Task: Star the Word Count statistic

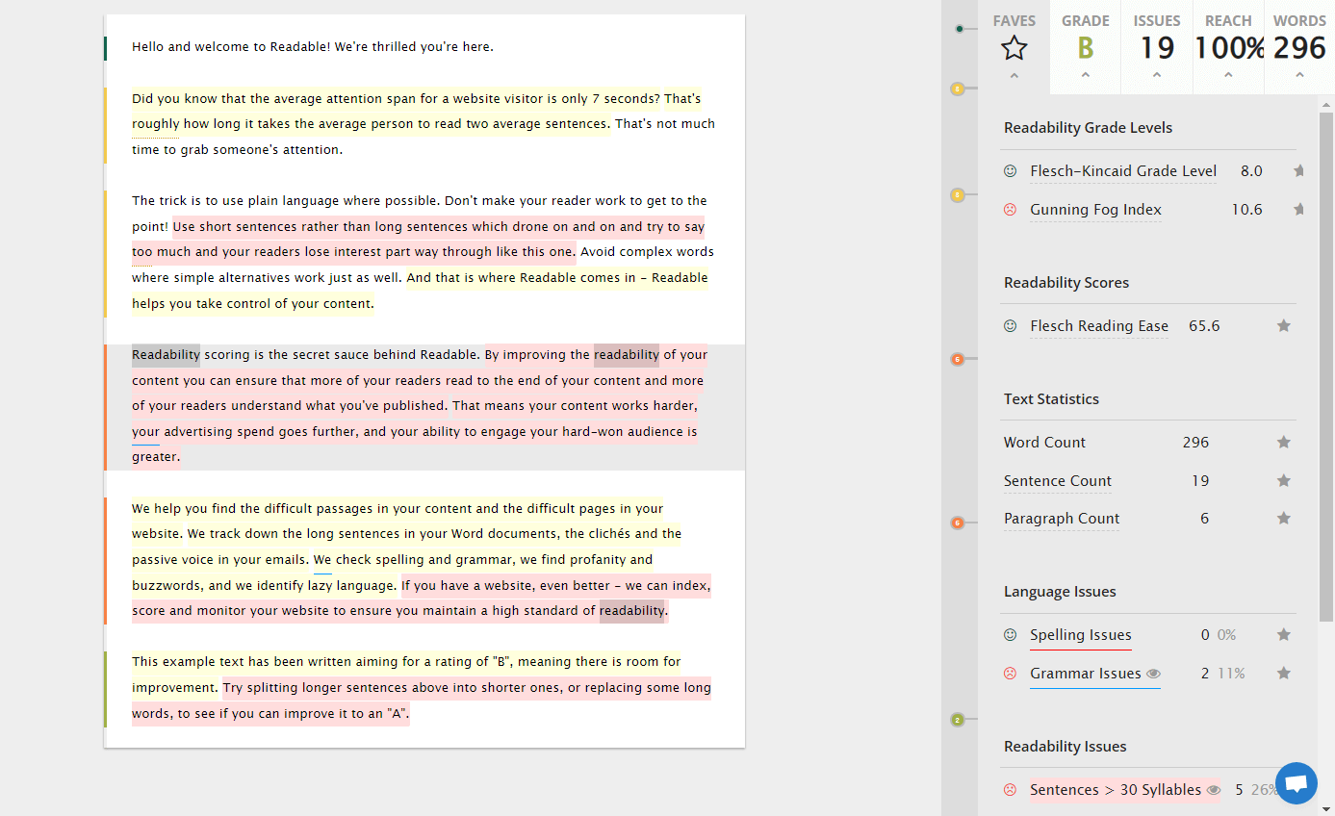Action: click(x=1283, y=443)
